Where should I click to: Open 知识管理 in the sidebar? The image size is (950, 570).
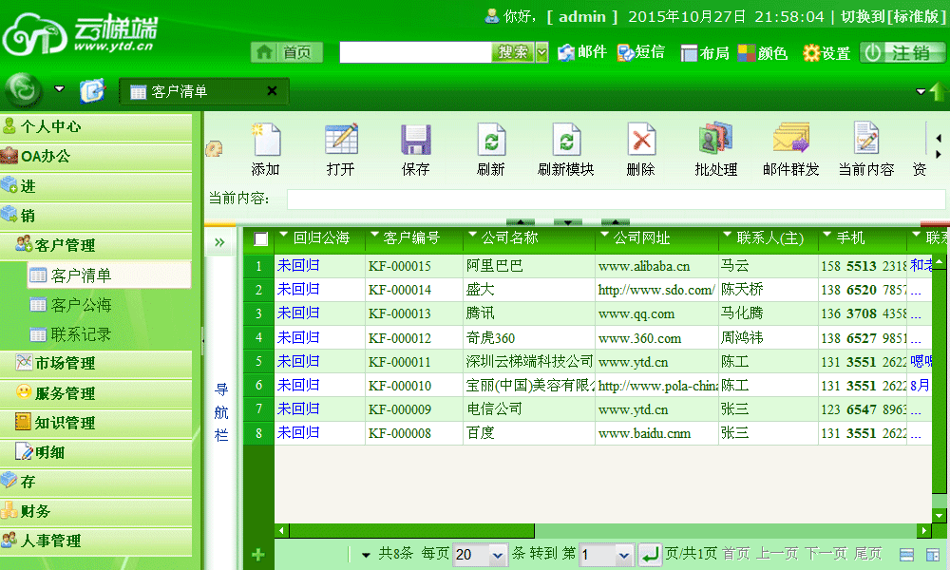[96, 423]
